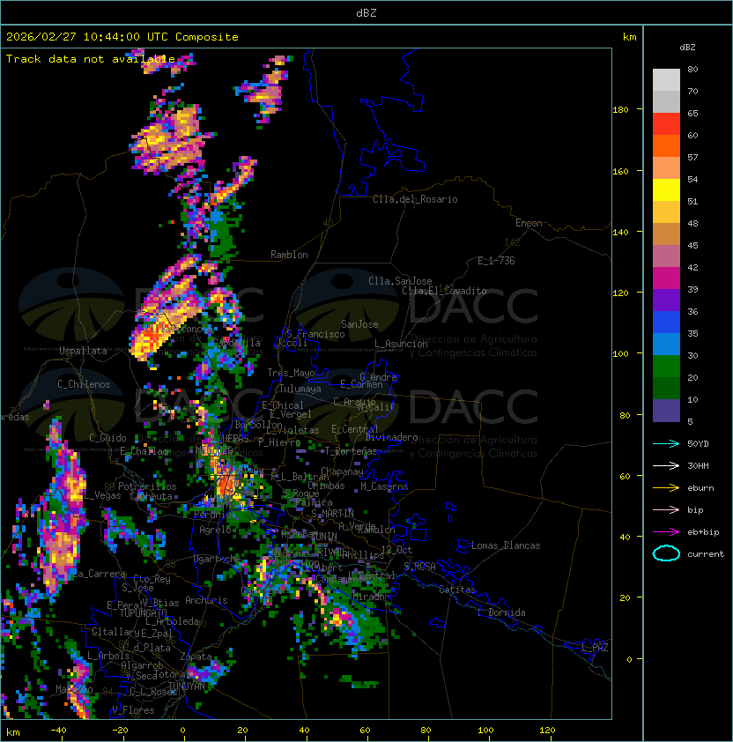
Task: Click the Encon map label
Action: [529, 223]
